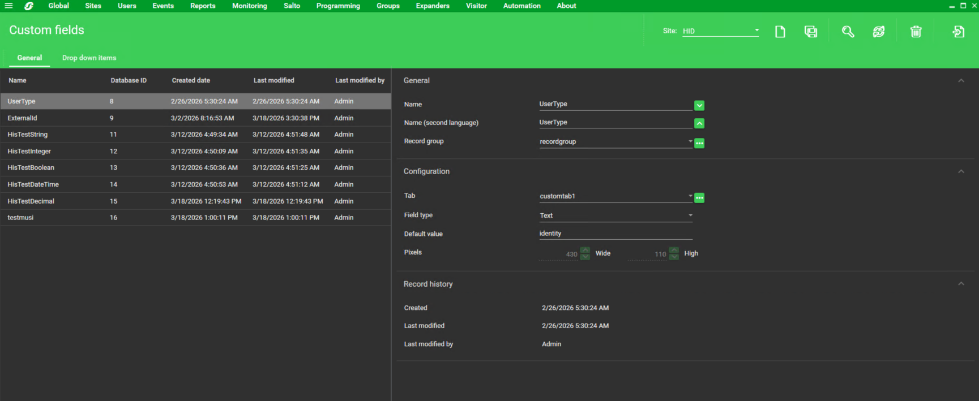This screenshot has width=979, height=401.
Task: Decrease the pixel width value
Action: pyautogui.click(x=585, y=257)
